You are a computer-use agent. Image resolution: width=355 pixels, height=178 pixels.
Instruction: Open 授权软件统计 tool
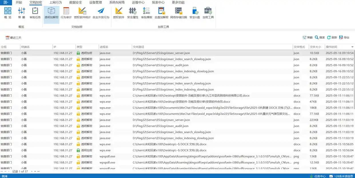tap(82, 13)
